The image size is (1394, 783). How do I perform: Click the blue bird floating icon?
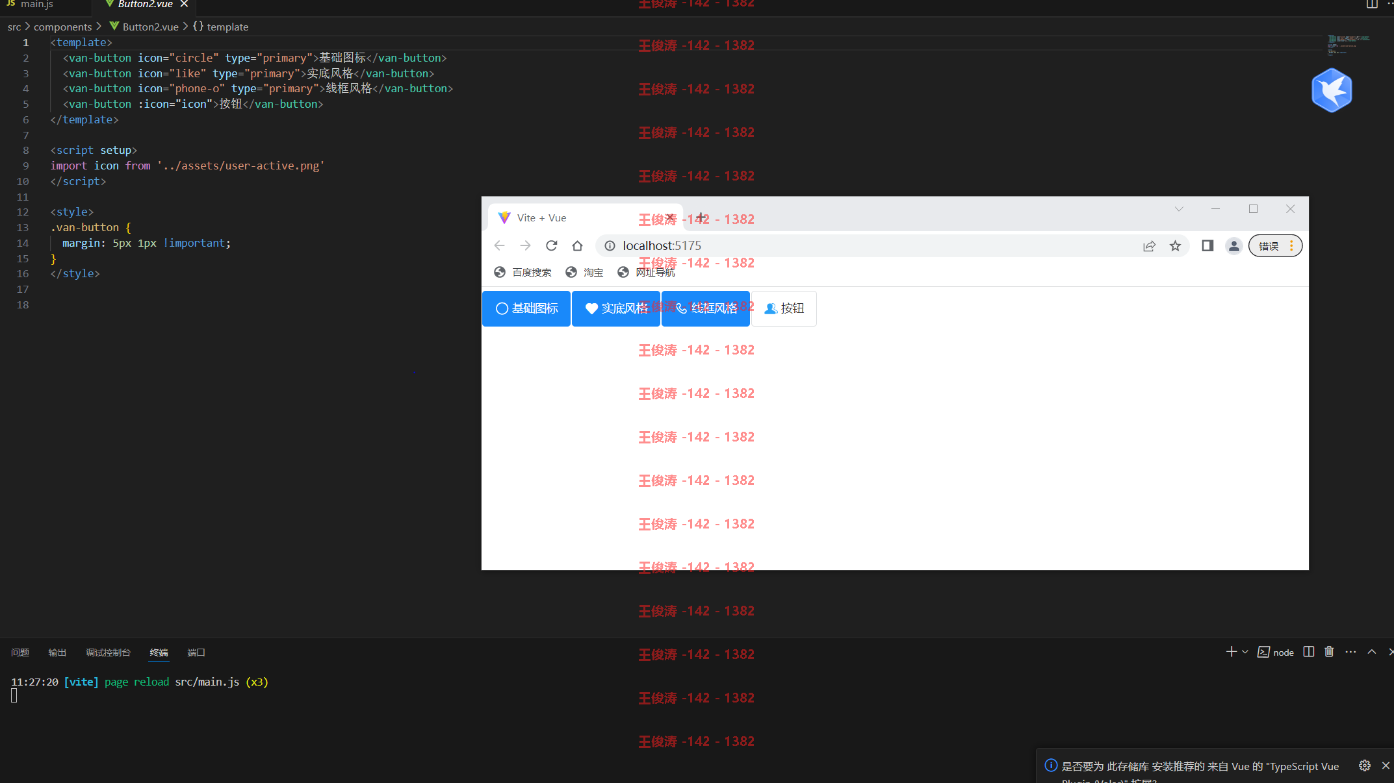tap(1332, 90)
